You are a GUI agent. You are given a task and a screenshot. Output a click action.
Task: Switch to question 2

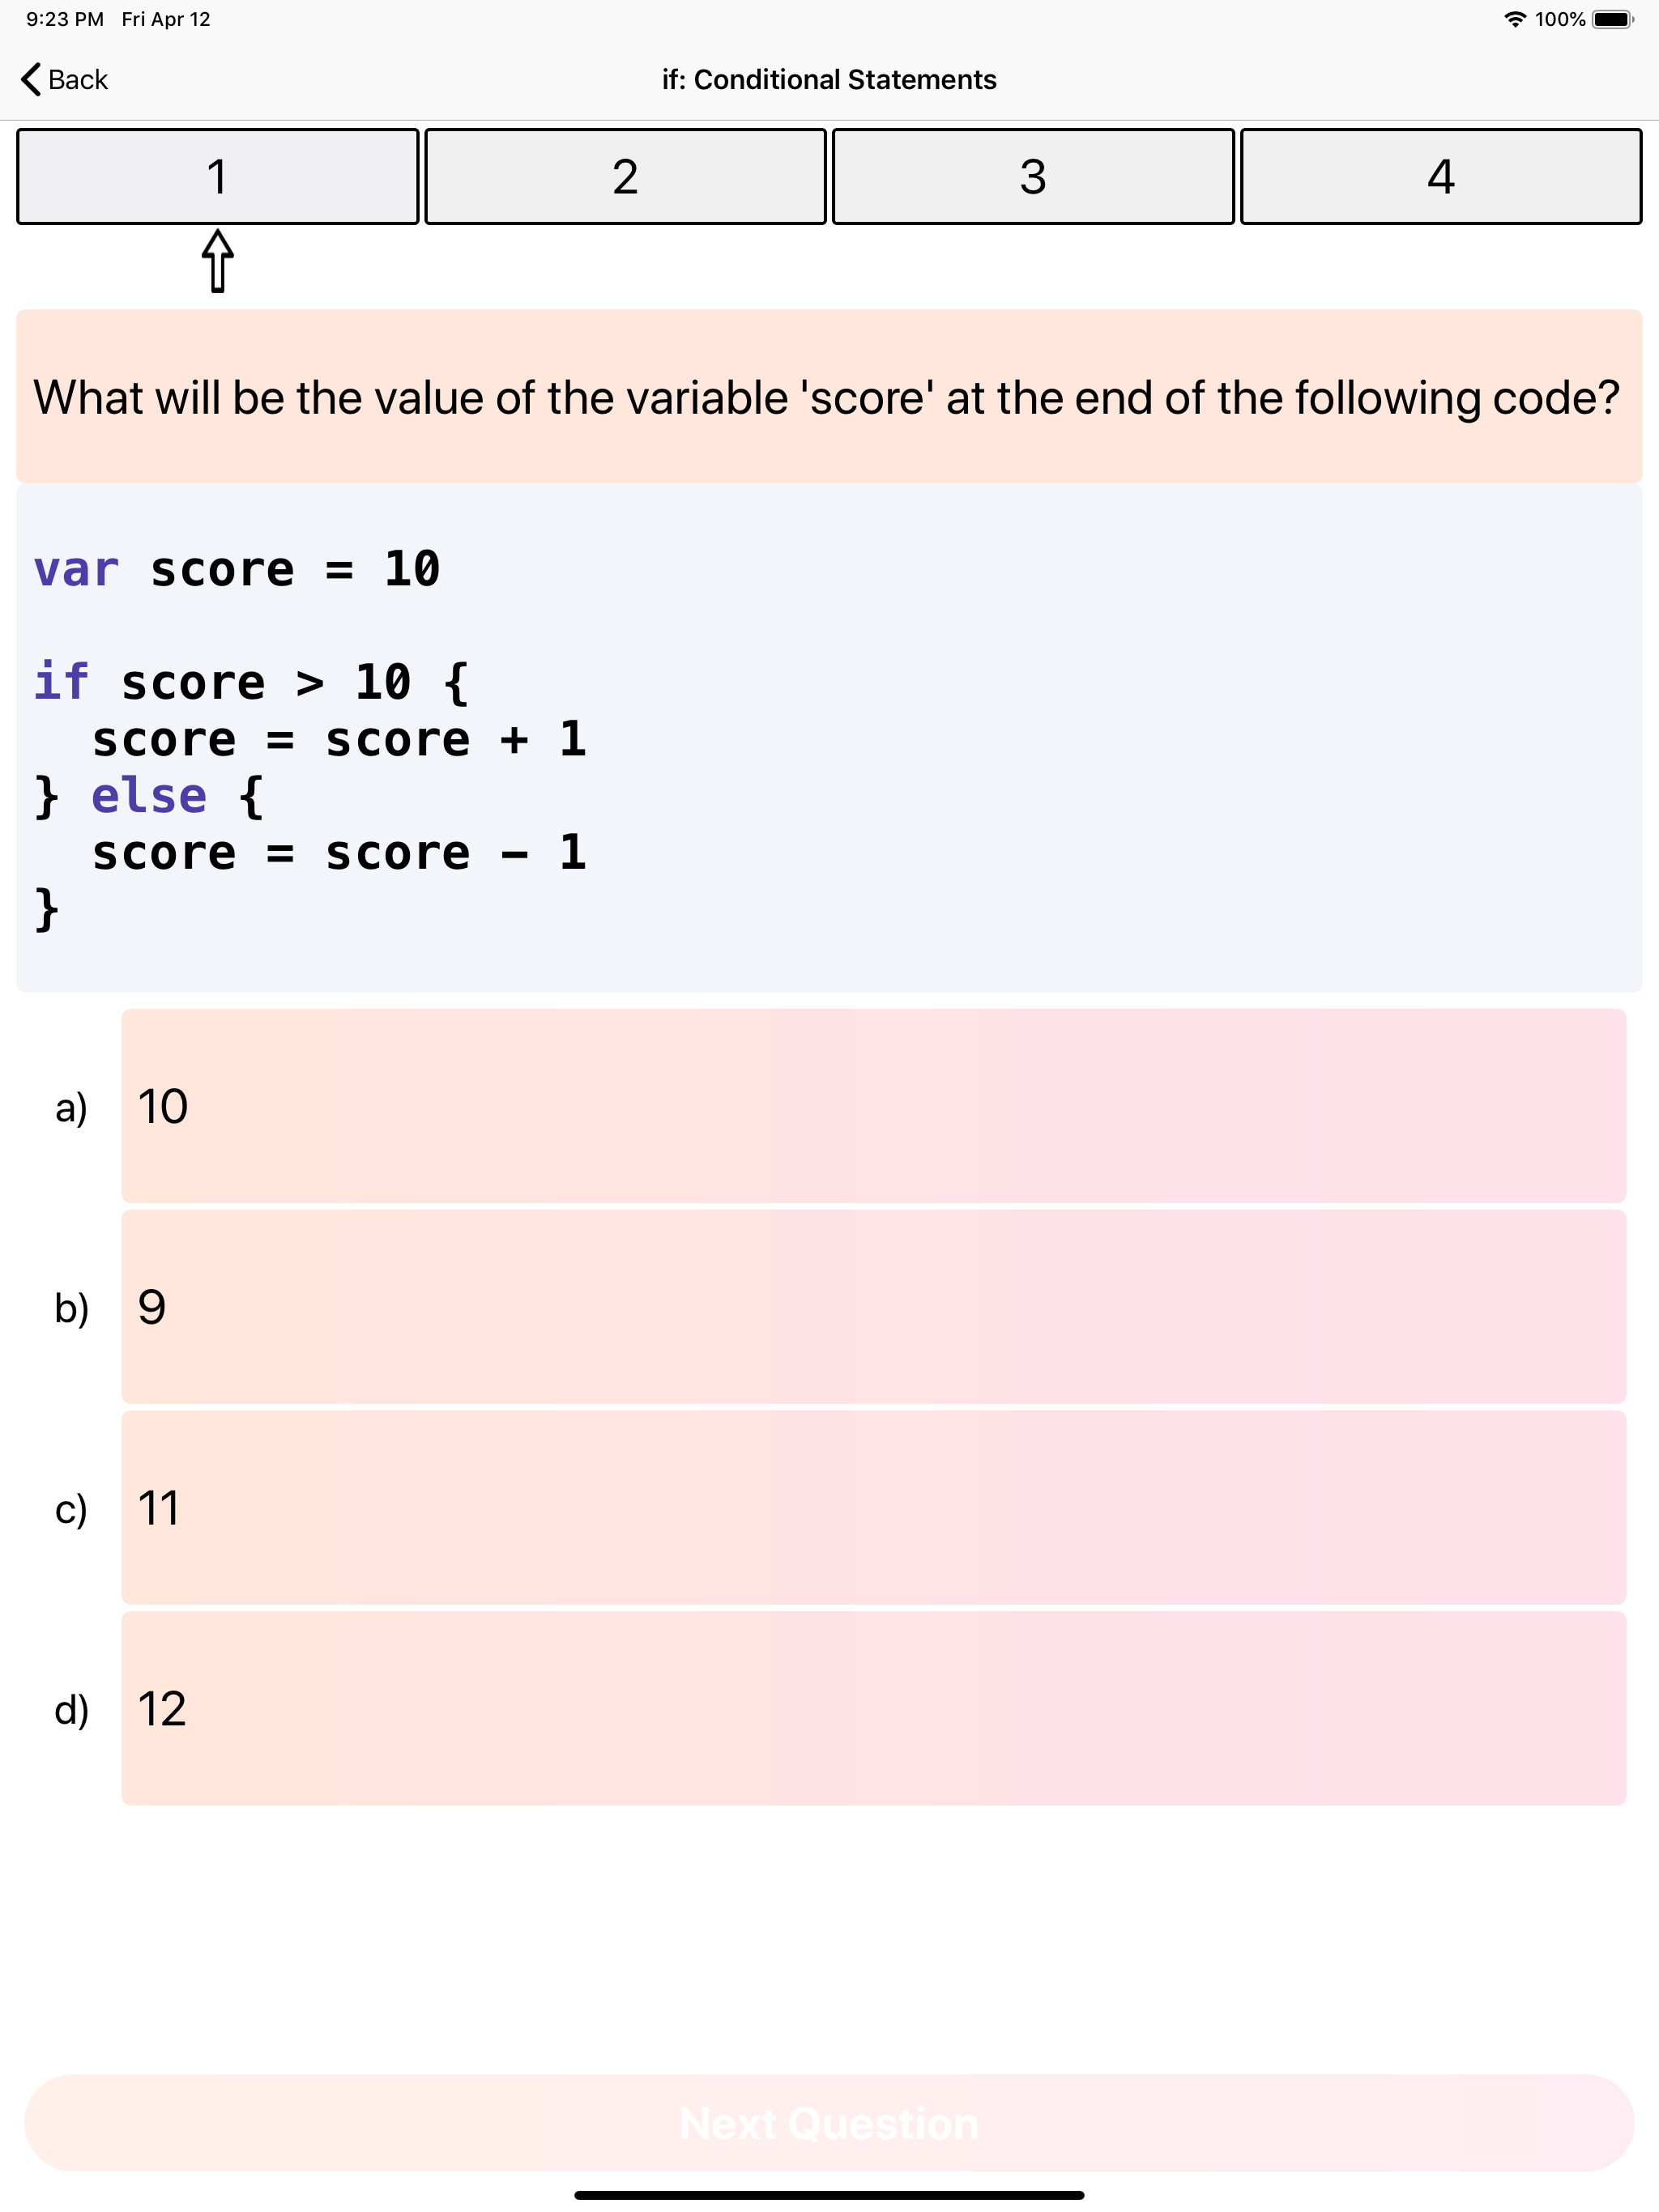click(625, 176)
